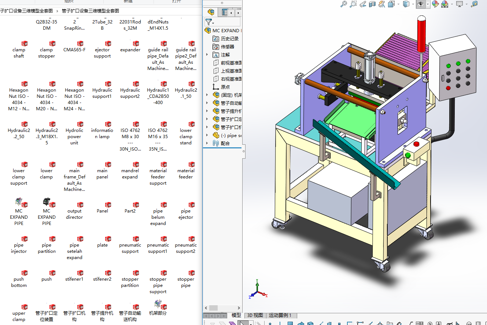
Task: Select the 前视基准面 plane in tree
Action: pyautogui.click(x=231, y=63)
